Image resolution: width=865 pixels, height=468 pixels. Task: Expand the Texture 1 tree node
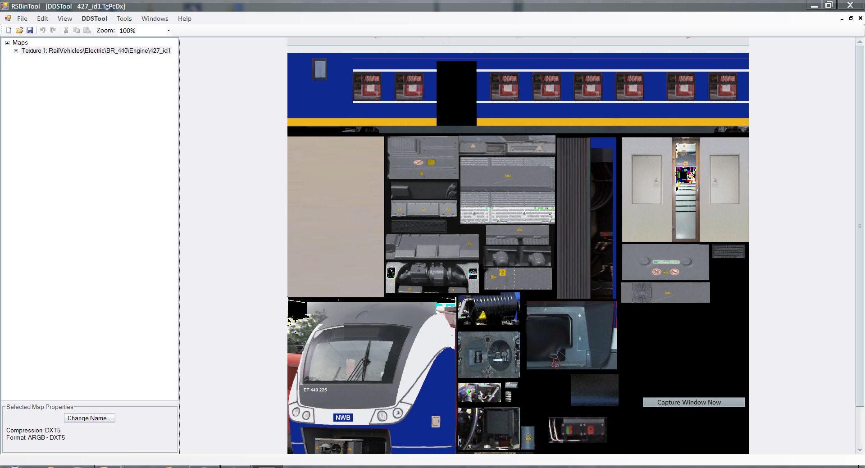(x=16, y=51)
